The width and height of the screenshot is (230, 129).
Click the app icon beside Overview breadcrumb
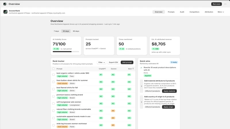(5, 4)
